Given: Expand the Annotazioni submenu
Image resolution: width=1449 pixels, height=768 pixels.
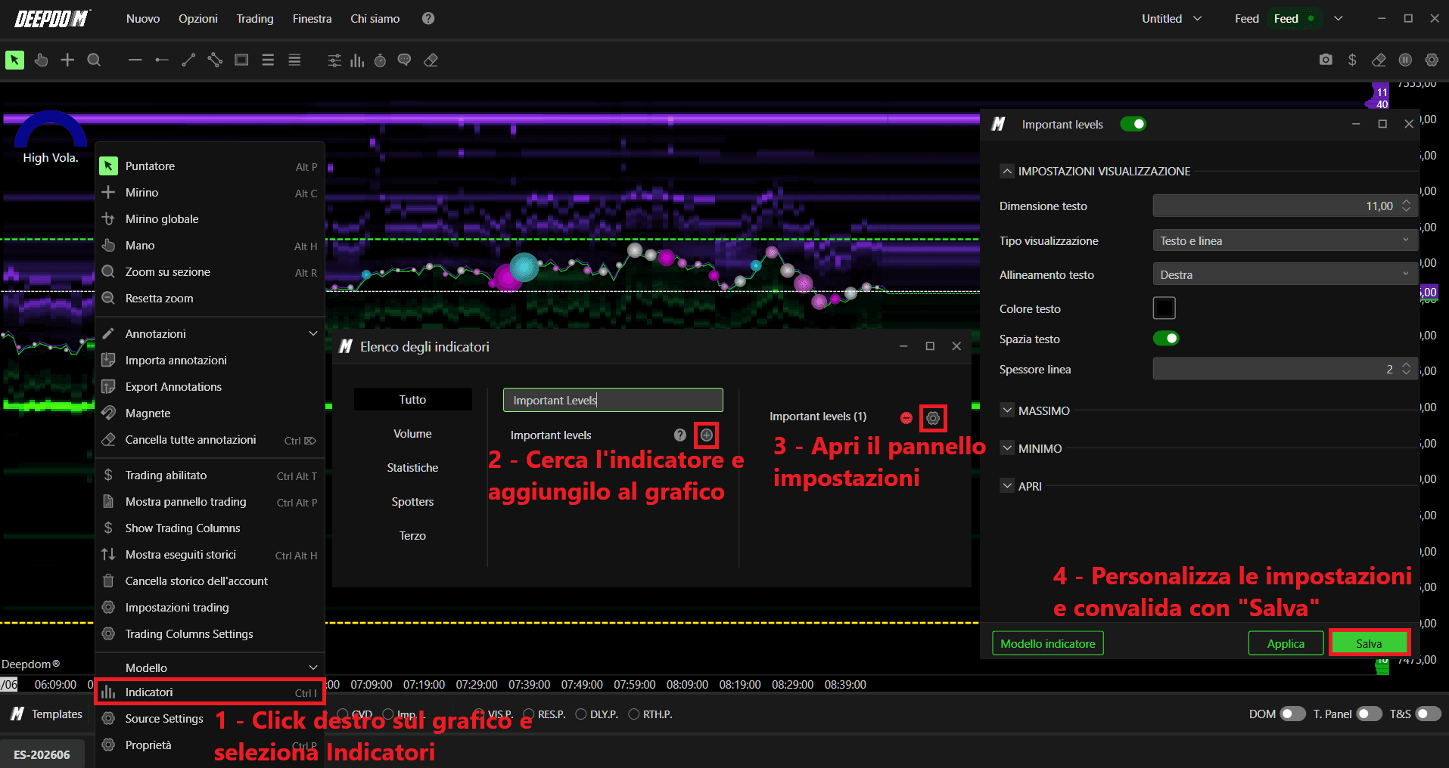Looking at the screenshot, I should coord(210,333).
